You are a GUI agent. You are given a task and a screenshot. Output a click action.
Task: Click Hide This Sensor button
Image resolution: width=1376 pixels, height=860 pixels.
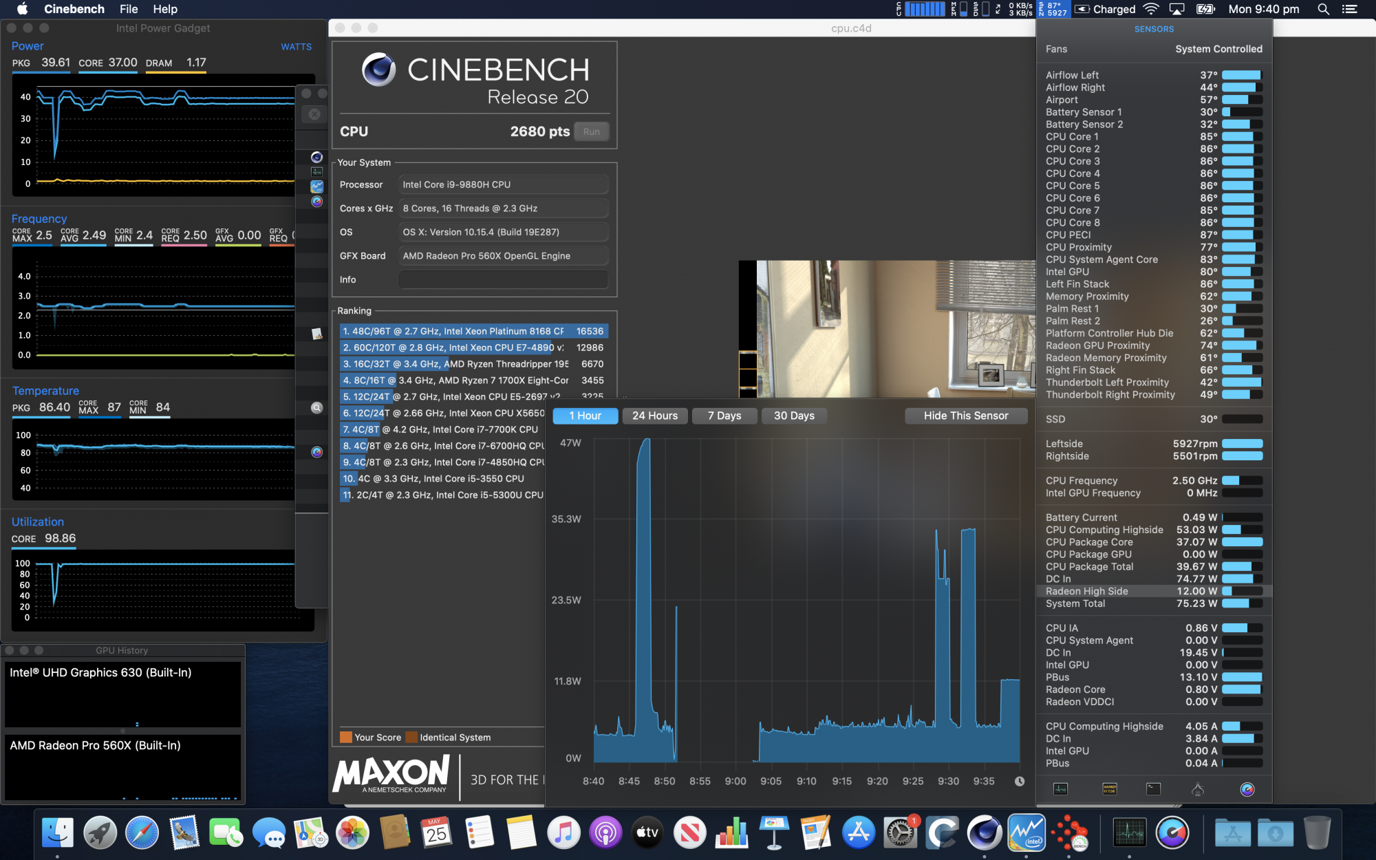966,415
